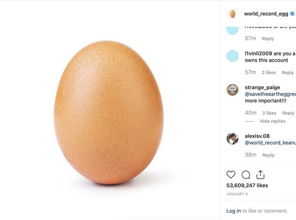The image size is (296, 220).
Task: Reply to strange_paige's comment
Action: 288,113
